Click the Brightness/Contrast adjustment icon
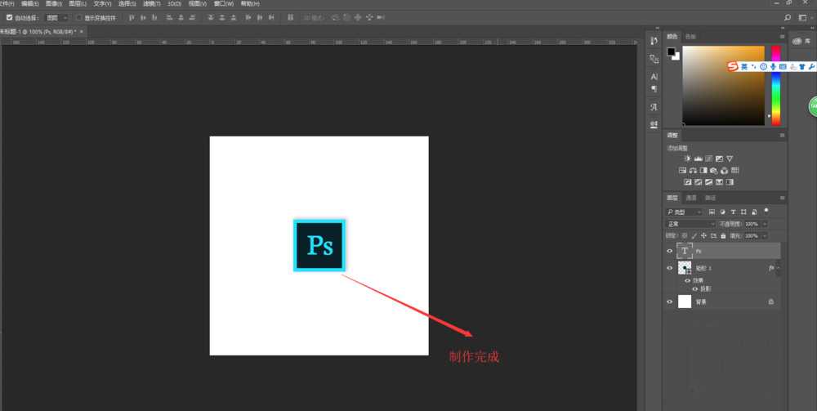 (x=688, y=158)
